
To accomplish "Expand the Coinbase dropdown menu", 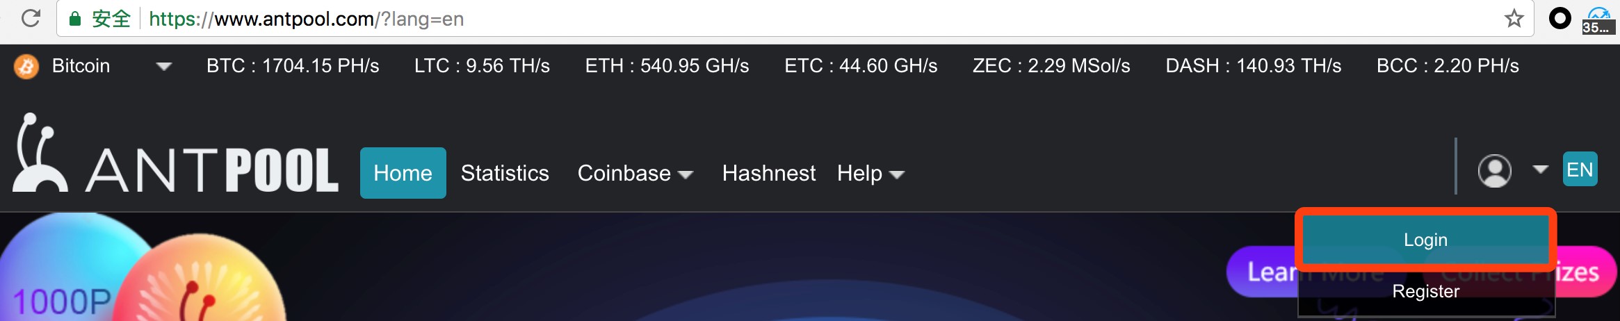I will point(635,173).
